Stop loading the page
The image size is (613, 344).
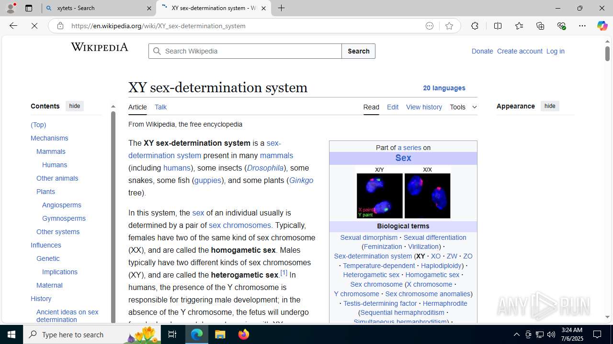(34, 26)
